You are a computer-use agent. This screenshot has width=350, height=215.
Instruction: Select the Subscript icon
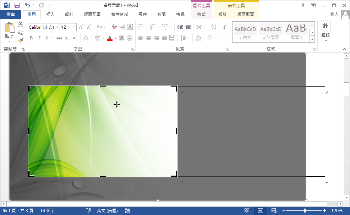[x=67, y=38]
